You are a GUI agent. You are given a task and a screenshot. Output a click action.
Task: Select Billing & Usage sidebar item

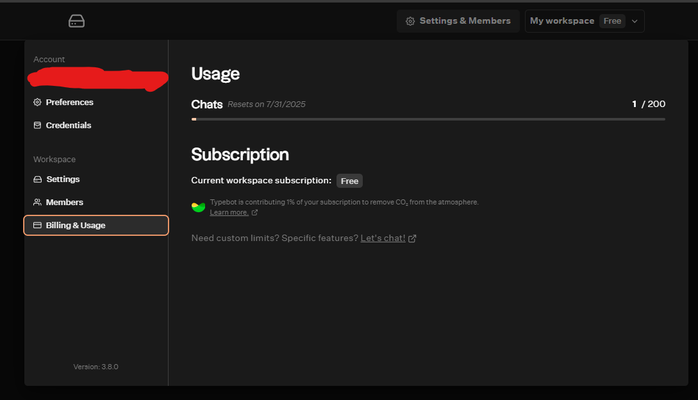(96, 226)
